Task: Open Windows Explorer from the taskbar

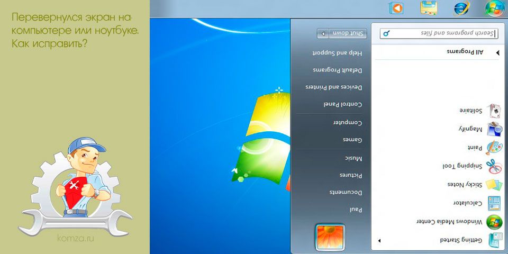Action: coord(429,8)
